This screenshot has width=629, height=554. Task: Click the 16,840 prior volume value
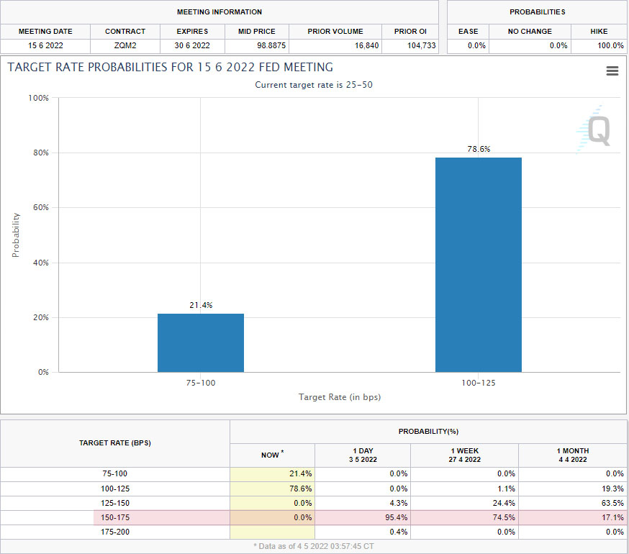click(x=366, y=46)
